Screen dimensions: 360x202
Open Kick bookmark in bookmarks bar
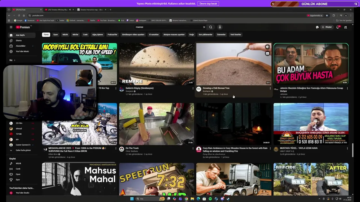[121, 20]
